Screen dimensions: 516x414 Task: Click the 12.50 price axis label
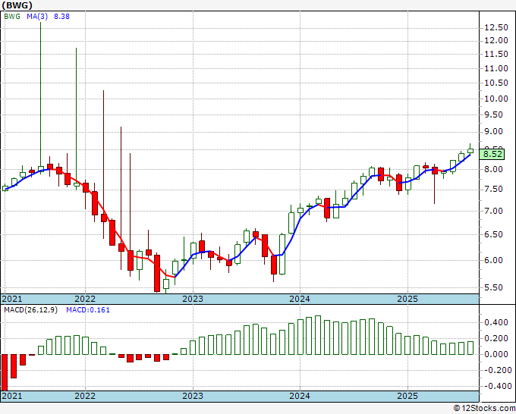tap(496, 27)
